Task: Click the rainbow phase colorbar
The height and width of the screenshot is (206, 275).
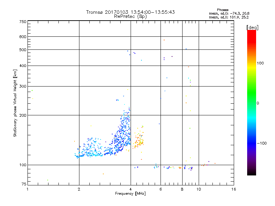Action: (252, 102)
